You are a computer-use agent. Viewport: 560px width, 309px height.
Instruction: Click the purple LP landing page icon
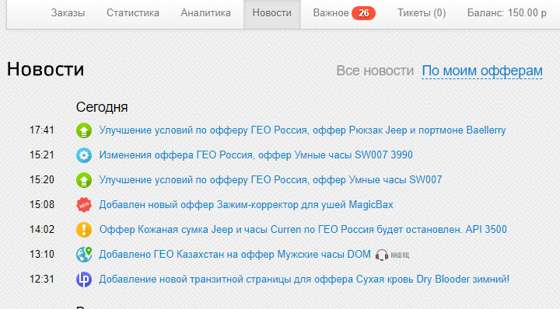(x=84, y=279)
